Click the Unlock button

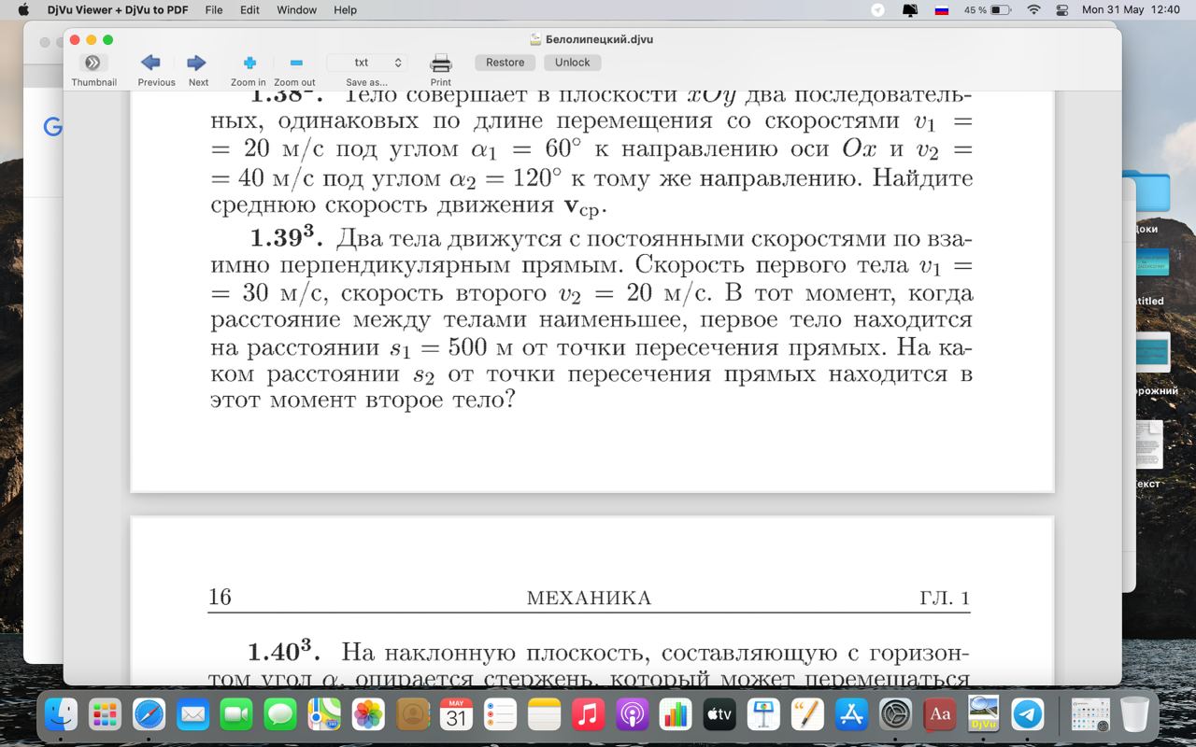click(x=573, y=63)
